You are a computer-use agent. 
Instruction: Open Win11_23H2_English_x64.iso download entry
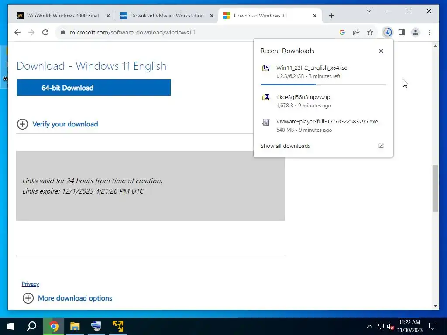click(323, 72)
